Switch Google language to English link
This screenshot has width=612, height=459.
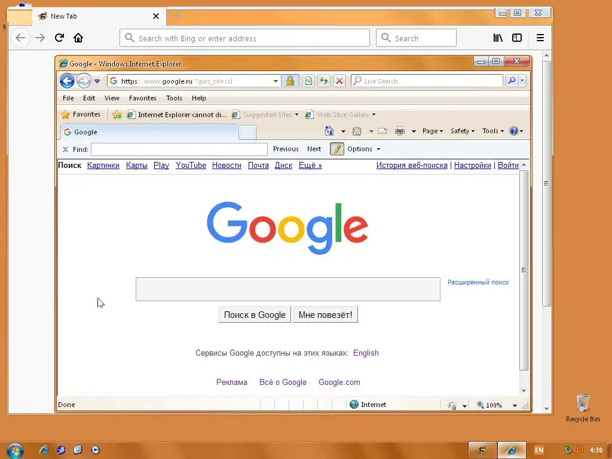[366, 353]
